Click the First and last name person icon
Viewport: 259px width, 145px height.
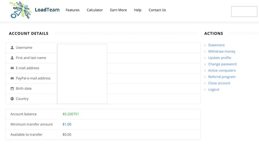click(12, 58)
